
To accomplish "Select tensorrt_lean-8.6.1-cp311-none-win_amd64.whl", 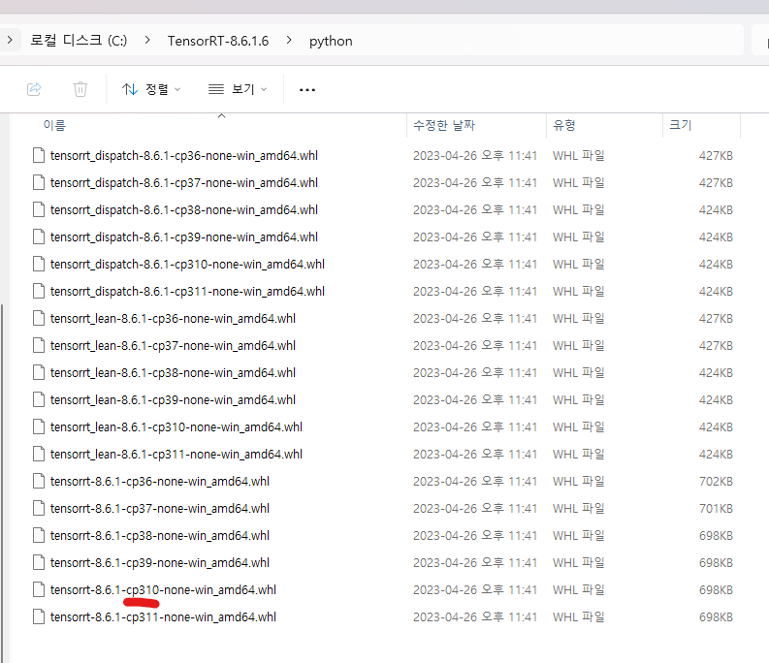I will coord(176,454).
